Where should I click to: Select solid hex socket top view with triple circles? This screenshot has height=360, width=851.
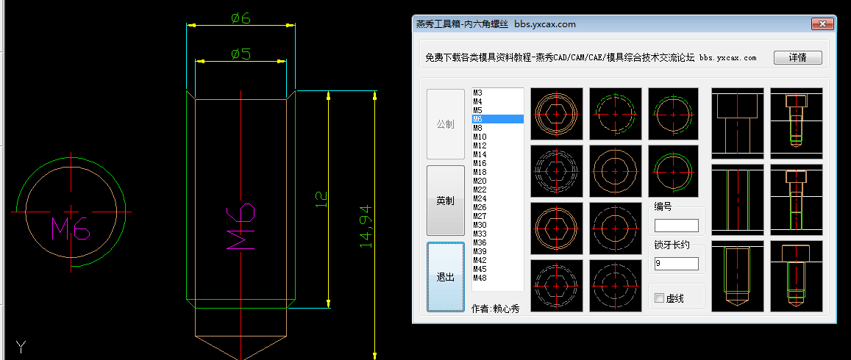(x=556, y=114)
